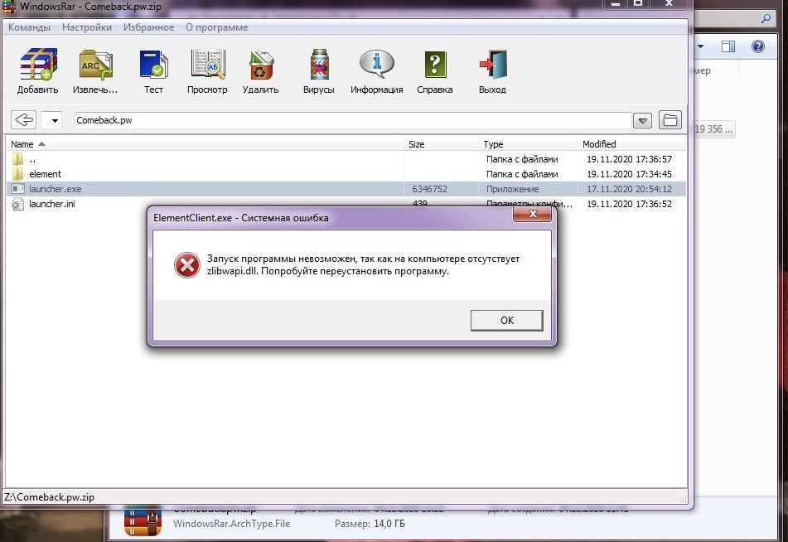Click the Выход (Exit) door icon
The image size is (788, 542).
click(x=492, y=65)
